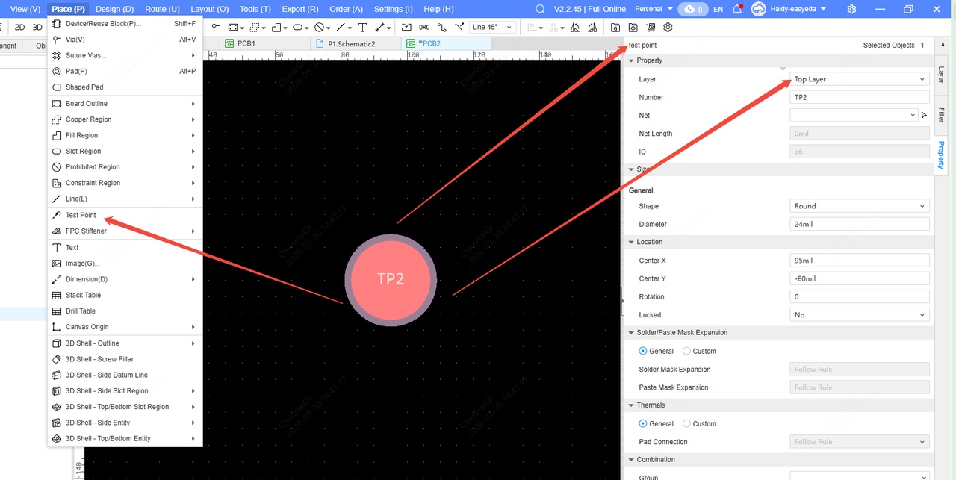The width and height of the screenshot is (956, 480).
Task: Click the net selection arrow beside Net field
Action: [x=924, y=116]
